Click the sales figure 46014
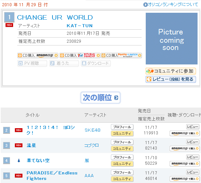 pyautogui.click(x=151, y=178)
